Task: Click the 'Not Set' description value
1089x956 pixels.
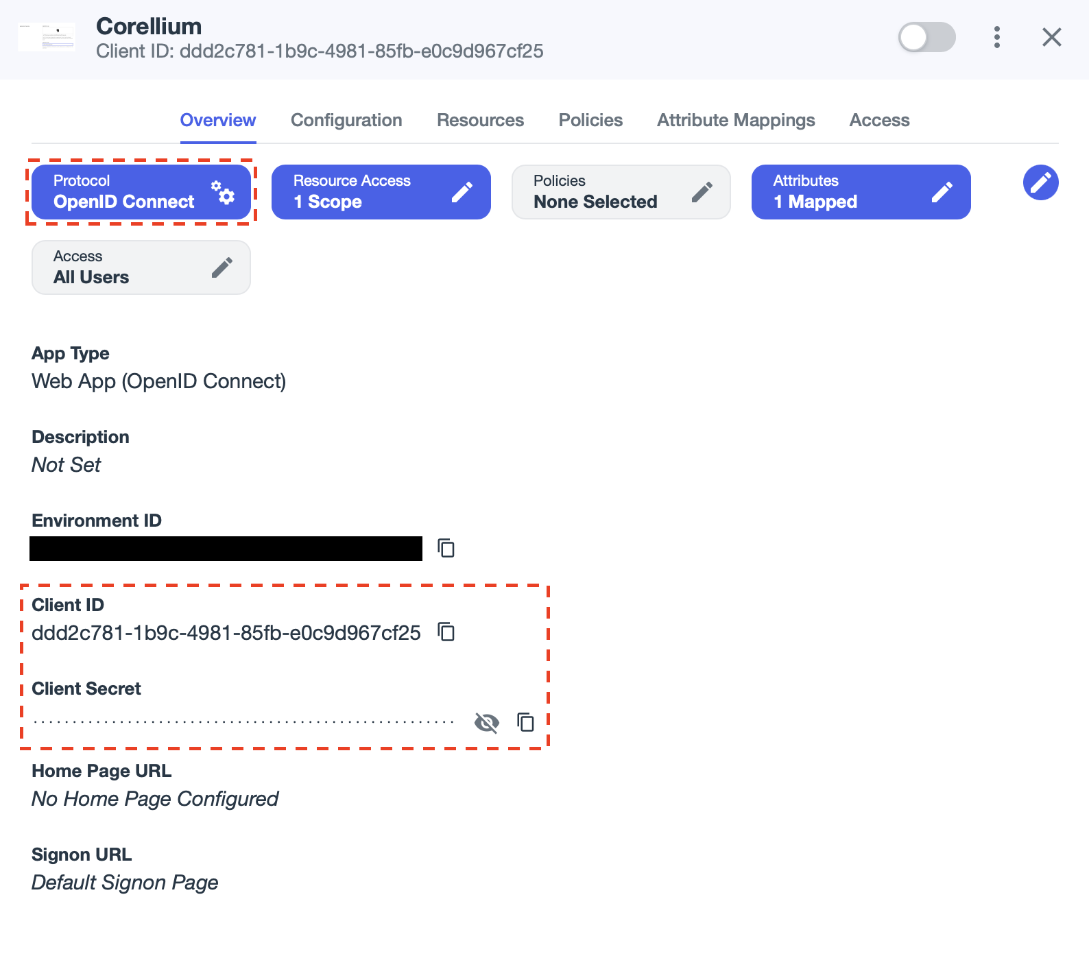Action: coord(67,465)
